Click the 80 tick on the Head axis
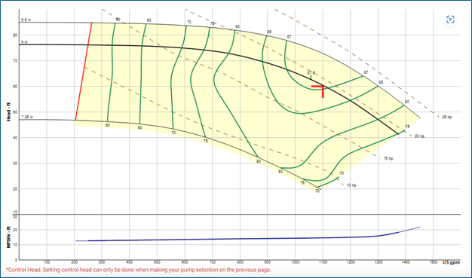This screenshot has height=278, width=472. tap(15, 35)
